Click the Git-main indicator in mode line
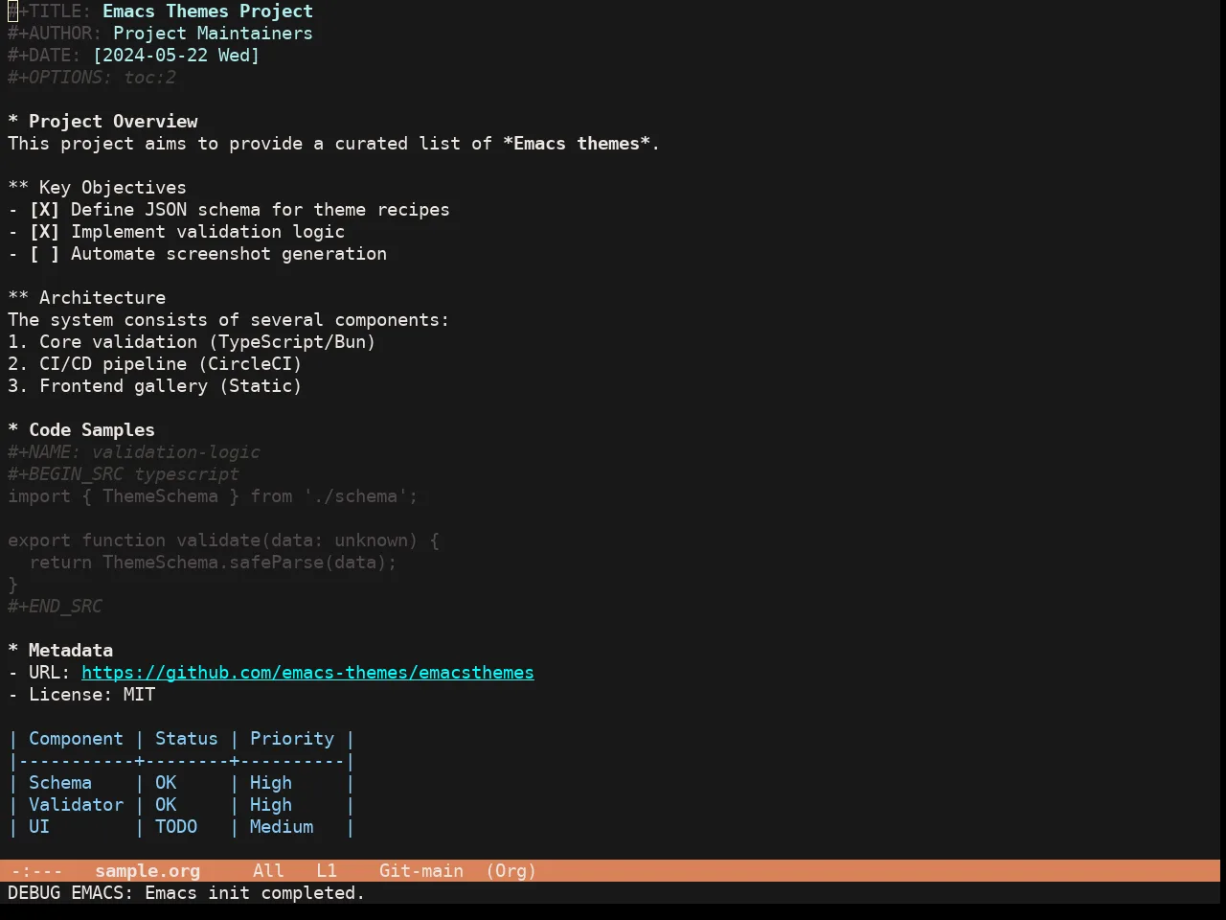This screenshot has width=1226, height=920. [x=421, y=871]
